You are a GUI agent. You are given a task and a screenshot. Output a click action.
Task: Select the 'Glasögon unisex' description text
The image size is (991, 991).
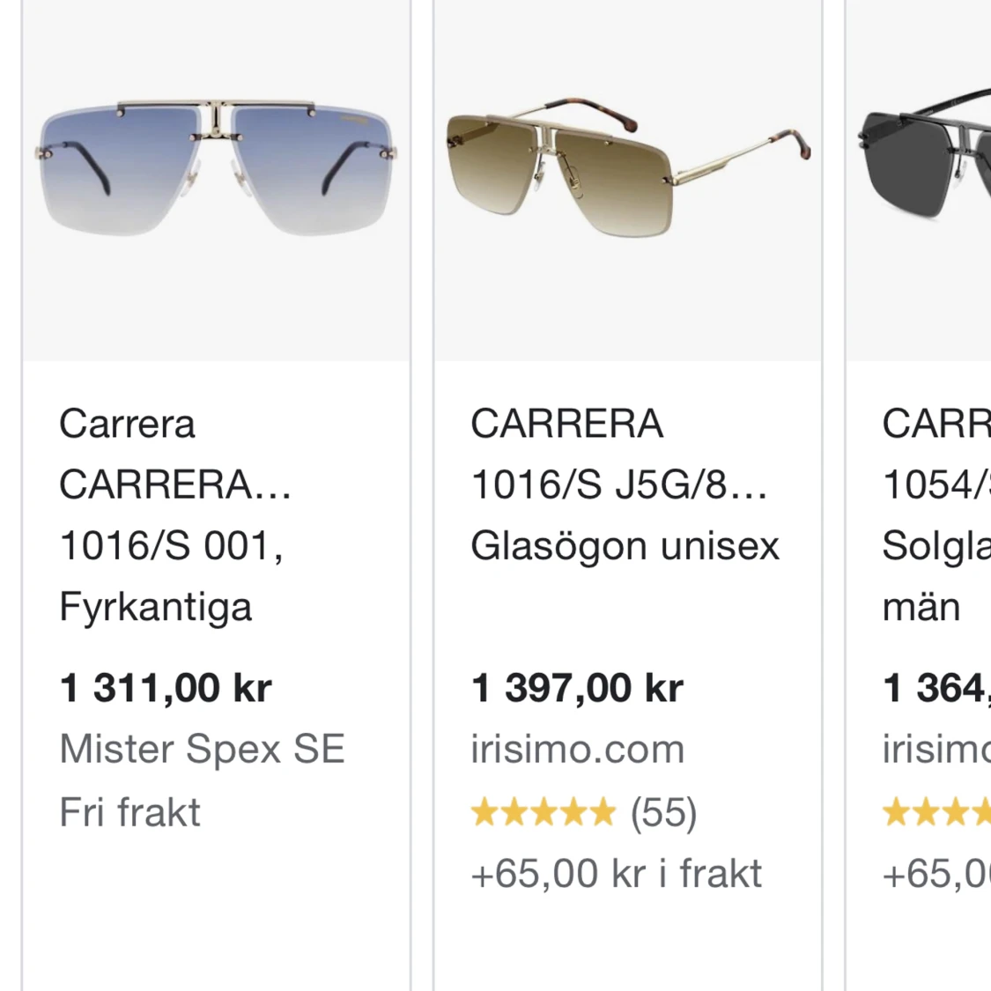point(625,546)
